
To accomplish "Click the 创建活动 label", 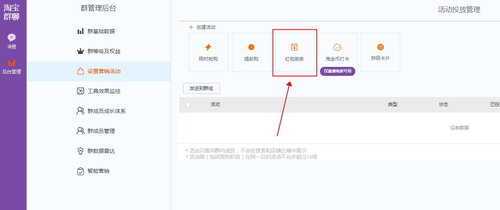I will 206,27.
